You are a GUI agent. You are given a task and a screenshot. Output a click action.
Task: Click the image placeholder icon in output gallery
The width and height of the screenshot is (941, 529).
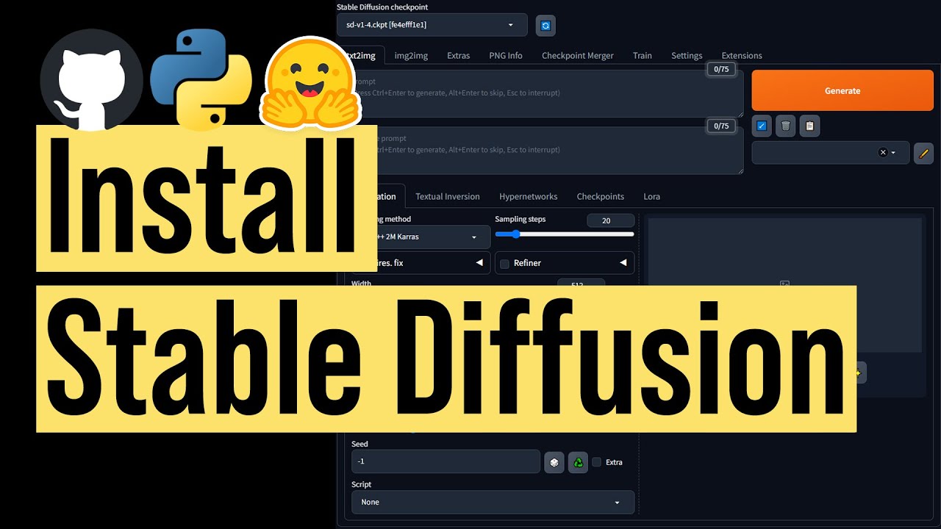784,284
